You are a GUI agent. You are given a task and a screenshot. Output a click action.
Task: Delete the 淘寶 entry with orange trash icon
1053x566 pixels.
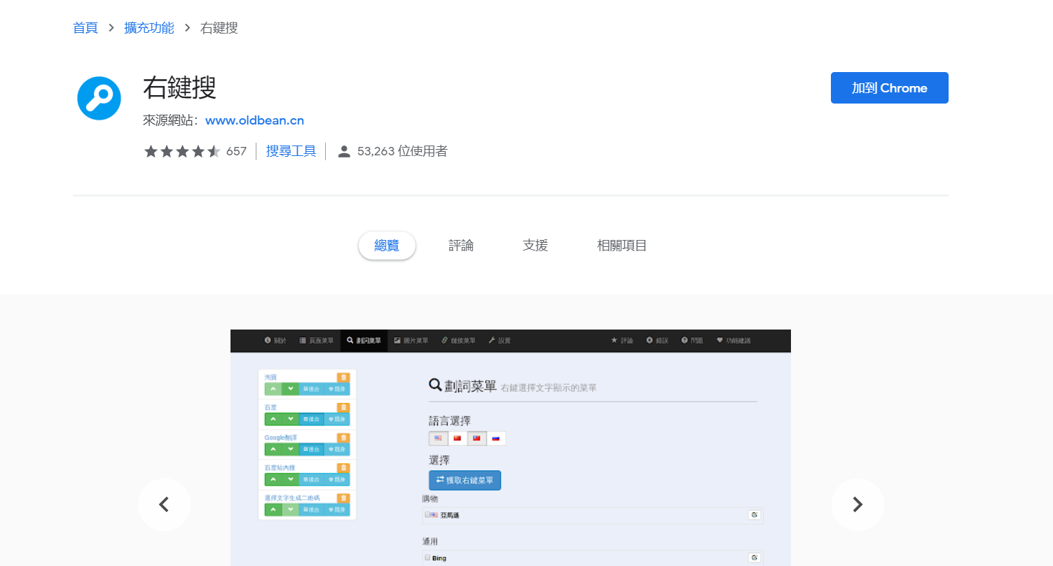pyautogui.click(x=343, y=378)
